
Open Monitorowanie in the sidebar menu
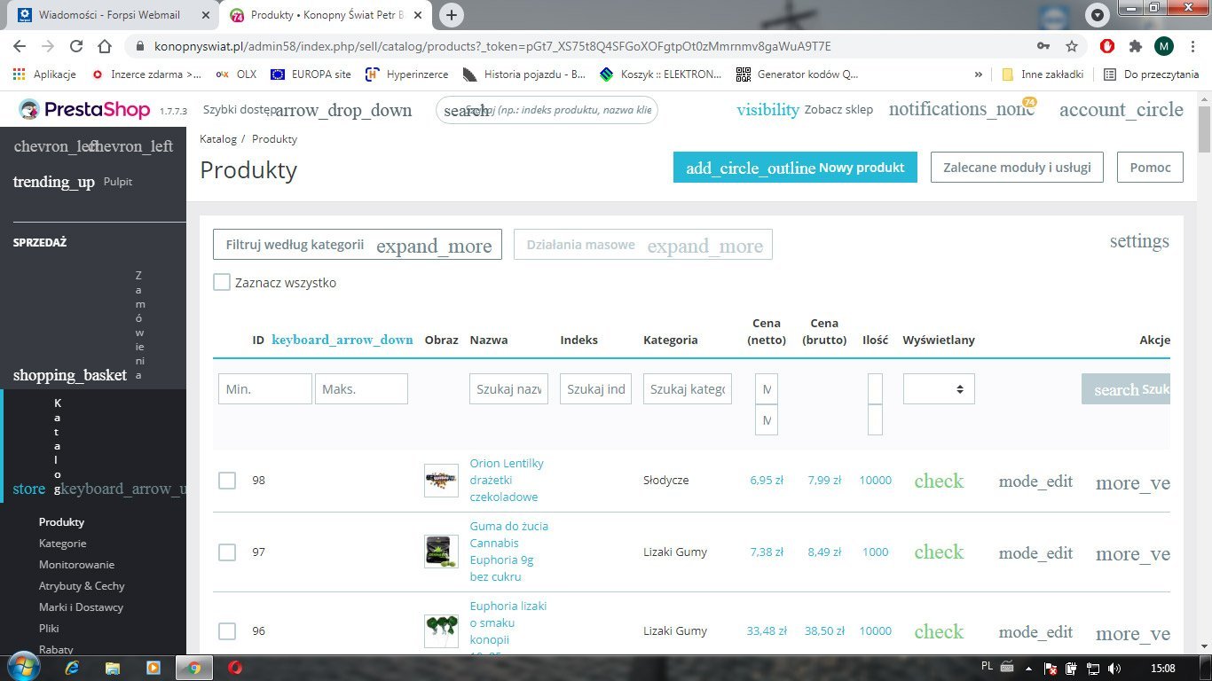point(76,564)
